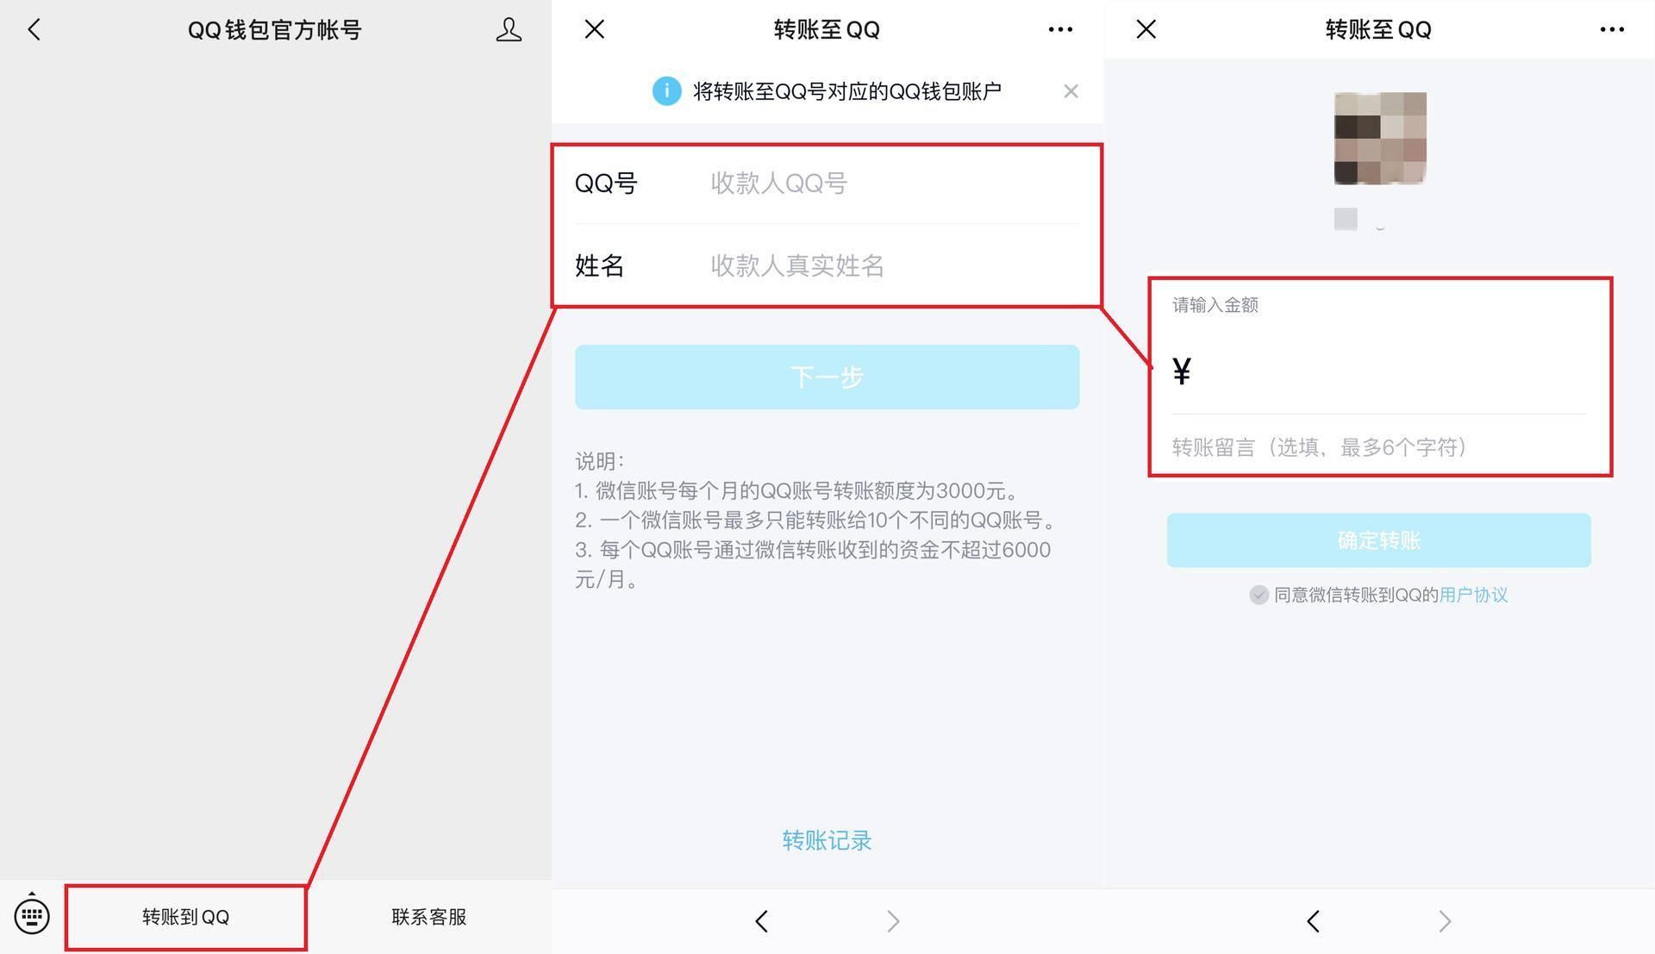The width and height of the screenshot is (1655, 954).
Task: Focus the ¥ amount input field
Action: pyautogui.click(x=1378, y=371)
